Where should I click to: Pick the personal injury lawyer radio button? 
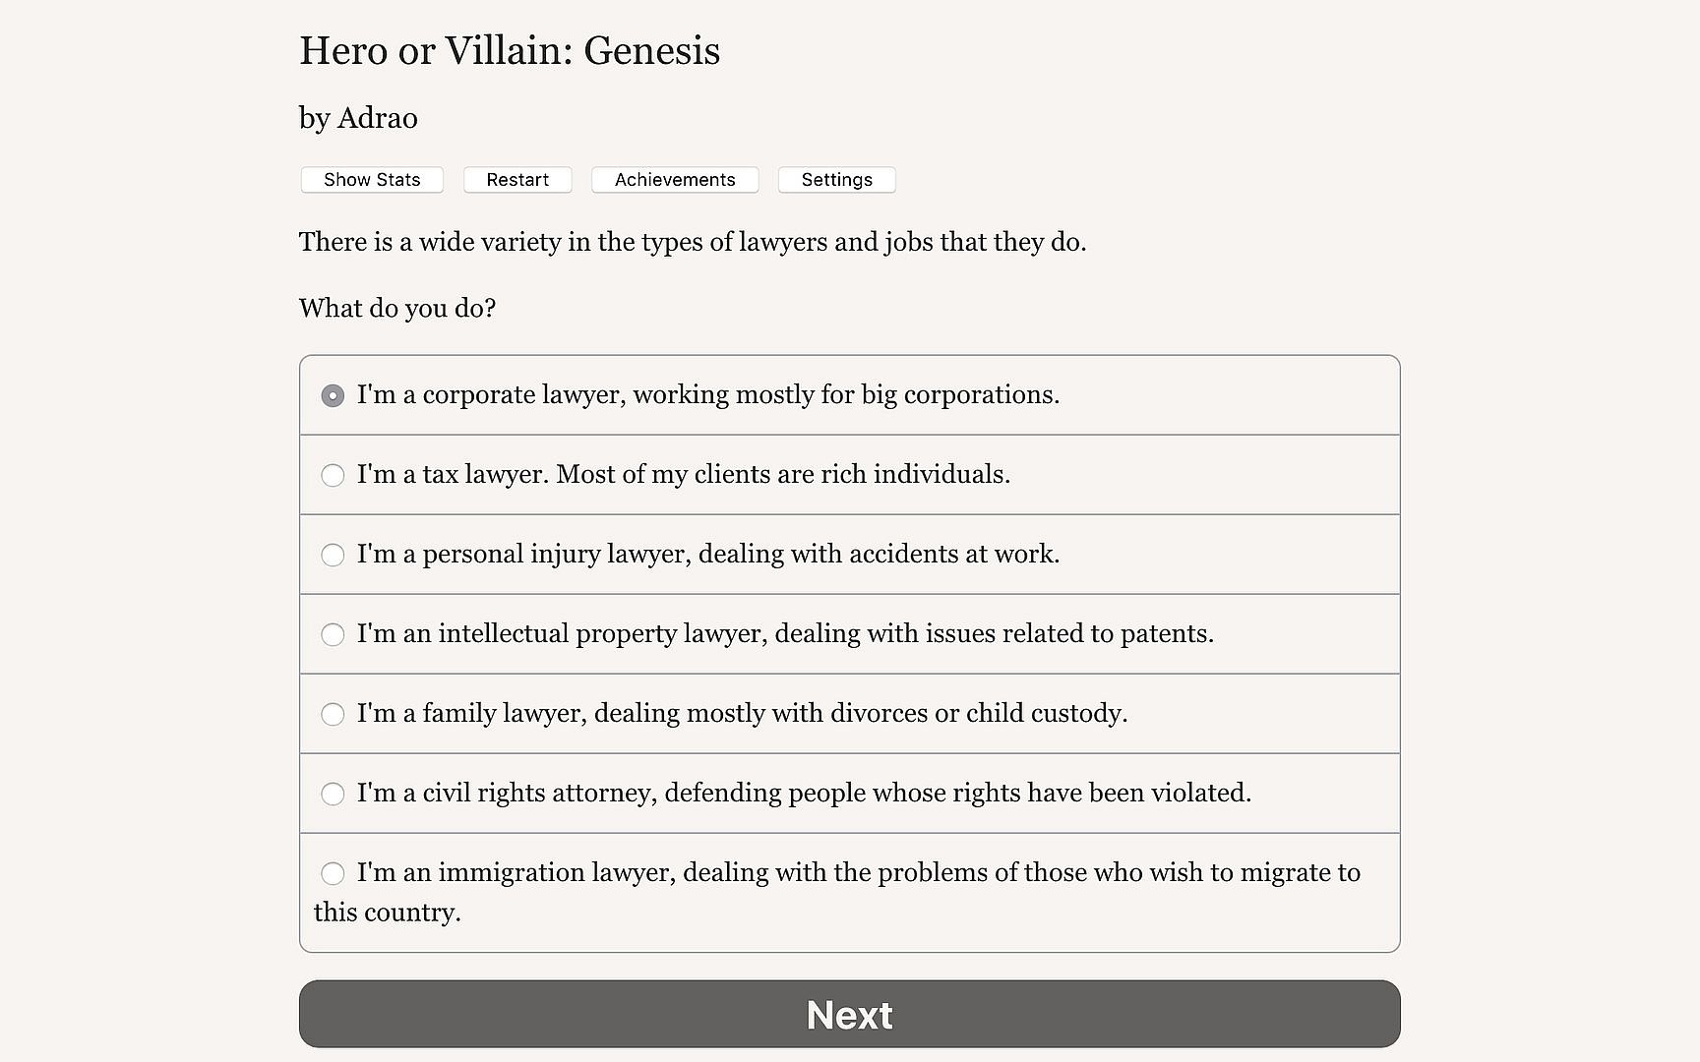pyautogui.click(x=333, y=555)
